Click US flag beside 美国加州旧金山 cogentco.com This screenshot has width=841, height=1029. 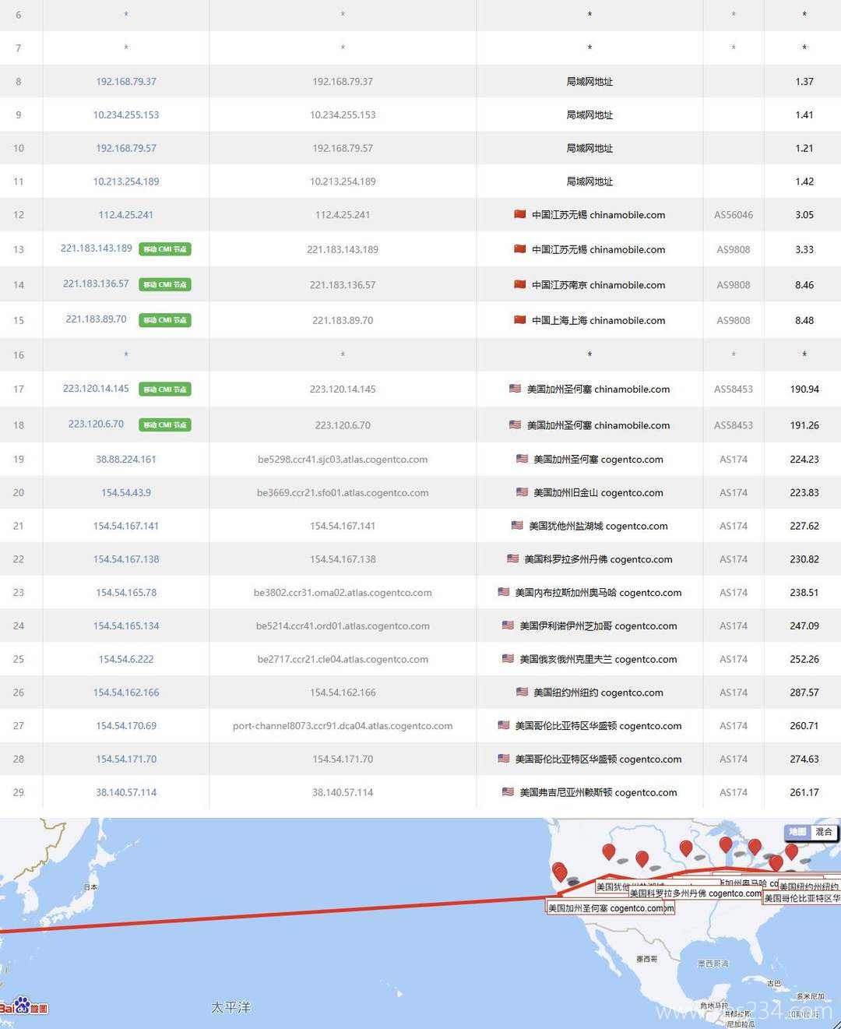(x=522, y=492)
